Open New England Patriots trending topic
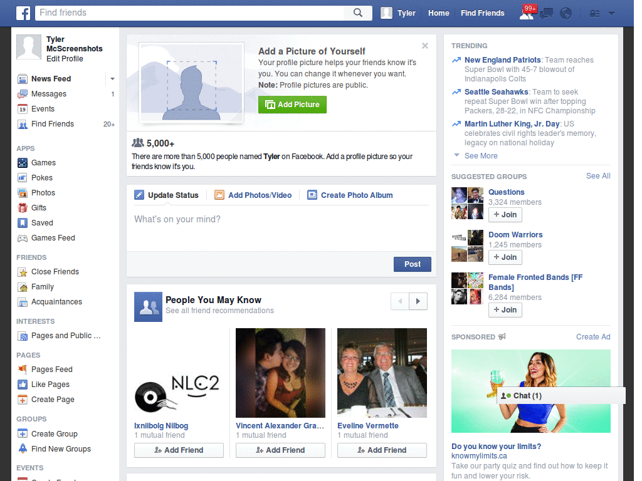The image size is (642, 481). [x=502, y=60]
